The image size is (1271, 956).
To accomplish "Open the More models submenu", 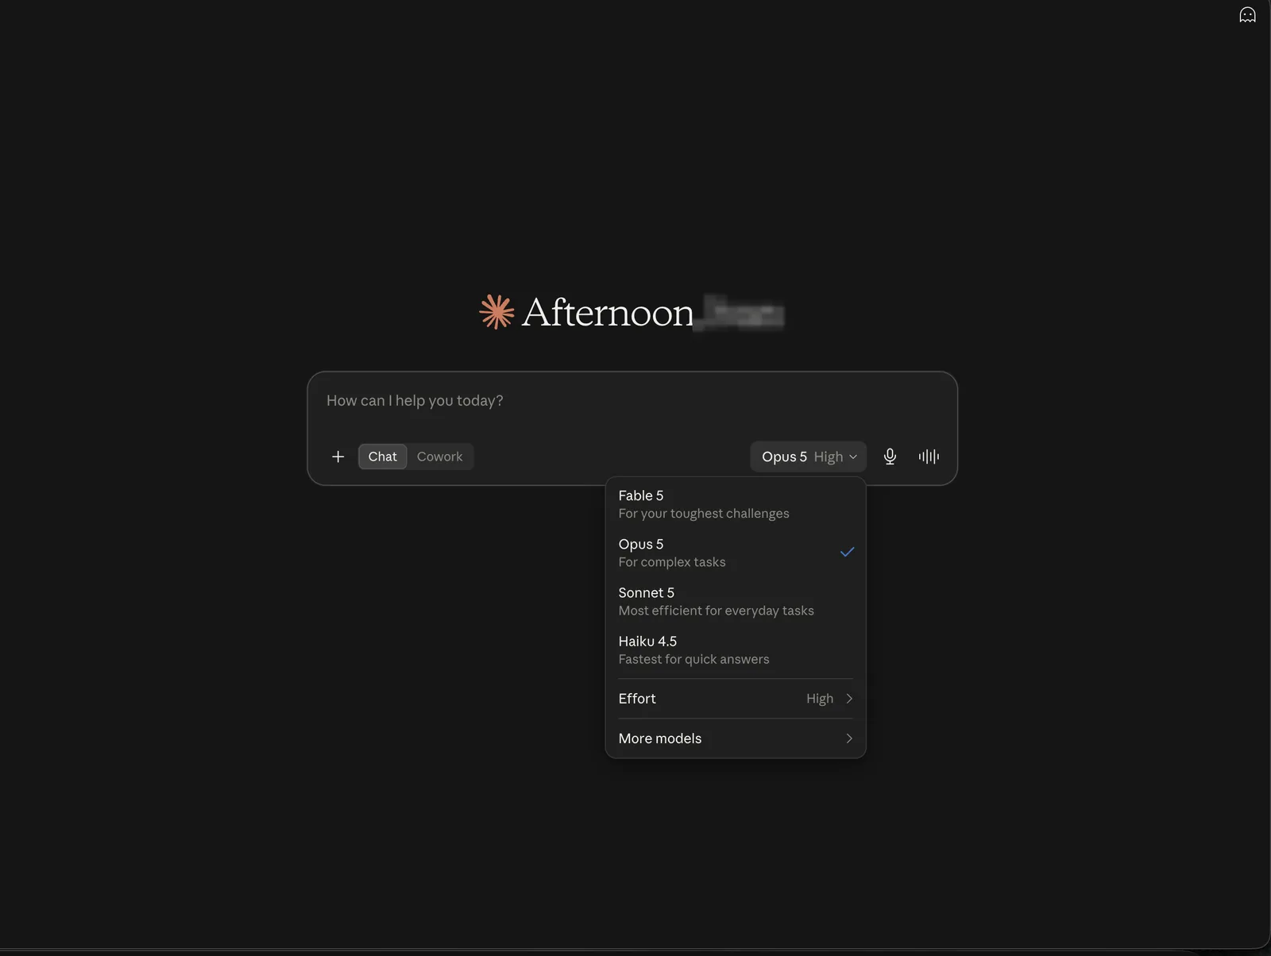I will [x=736, y=738].
